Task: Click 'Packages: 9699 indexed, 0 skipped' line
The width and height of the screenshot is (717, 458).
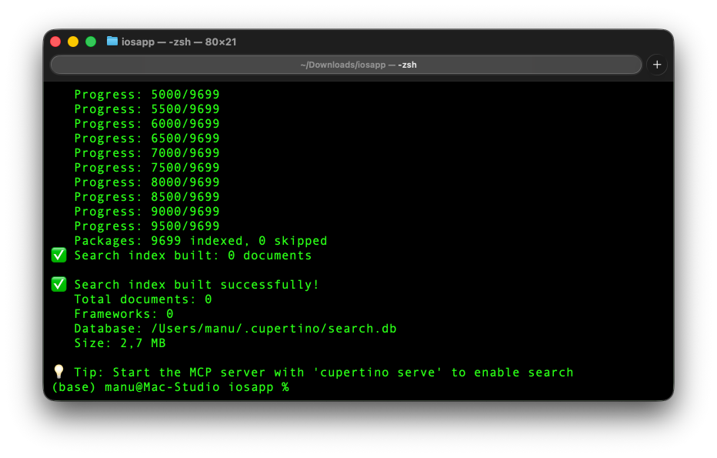Action: pos(200,241)
